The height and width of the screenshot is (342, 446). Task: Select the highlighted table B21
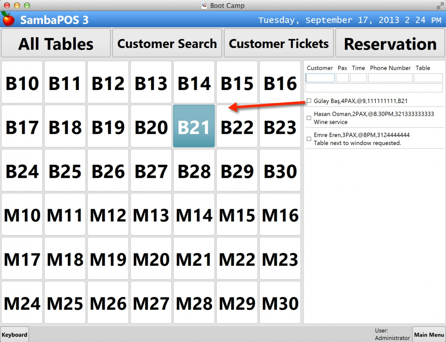(194, 127)
